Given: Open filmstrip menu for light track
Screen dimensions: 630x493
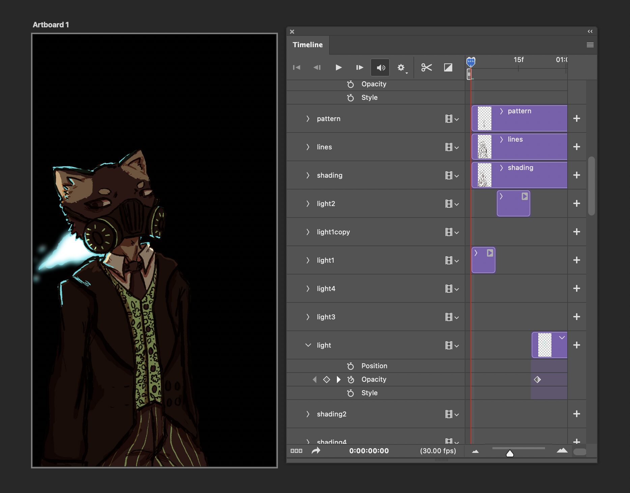Looking at the screenshot, I should 452,345.
